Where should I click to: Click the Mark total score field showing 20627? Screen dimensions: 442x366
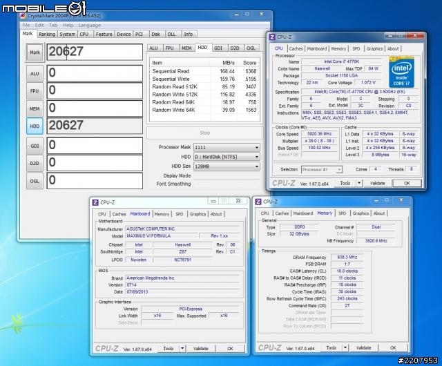(95, 52)
